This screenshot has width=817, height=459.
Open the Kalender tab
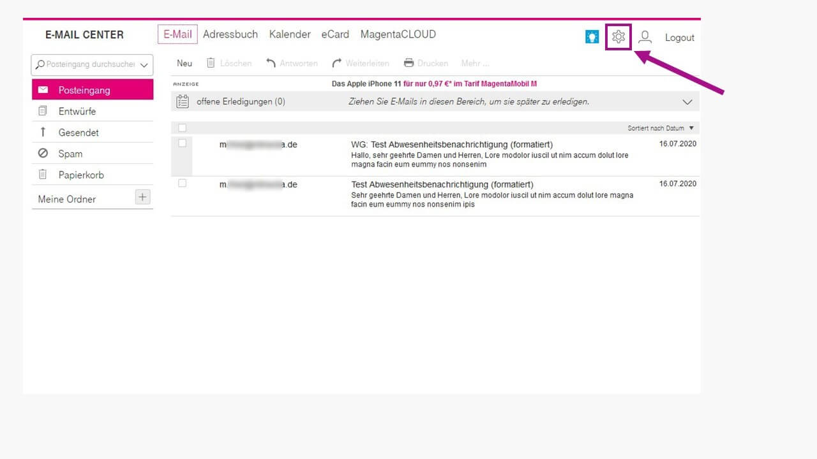pos(290,34)
